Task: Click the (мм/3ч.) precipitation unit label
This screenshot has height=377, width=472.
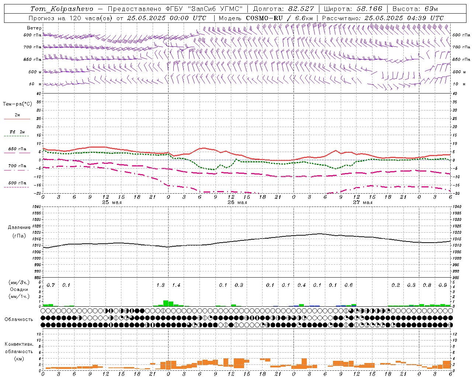Action: point(19,282)
